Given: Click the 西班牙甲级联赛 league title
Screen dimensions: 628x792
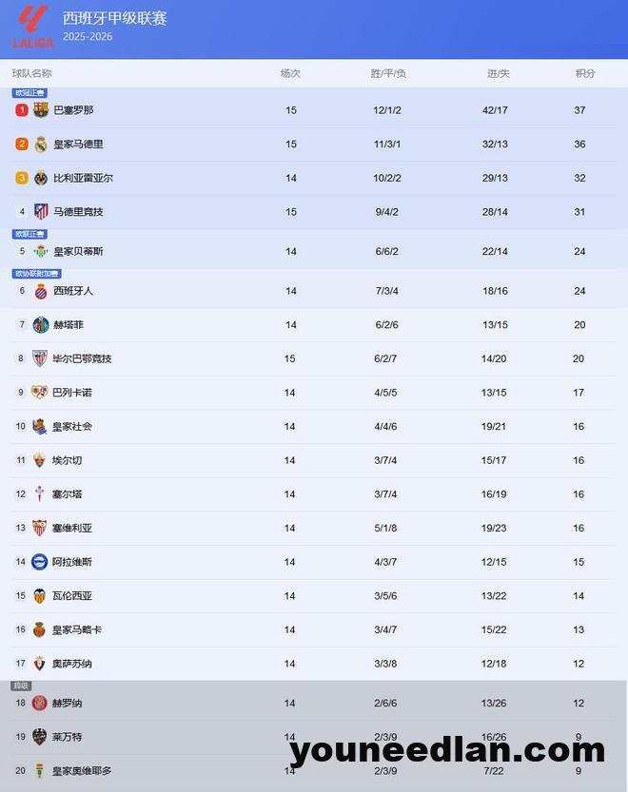Looking at the screenshot, I should pos(114,18).
